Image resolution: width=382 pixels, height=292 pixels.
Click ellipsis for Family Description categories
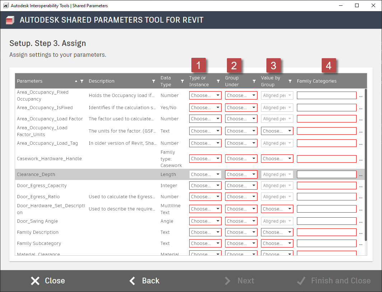pyautogui.click(x=361, y=233)
